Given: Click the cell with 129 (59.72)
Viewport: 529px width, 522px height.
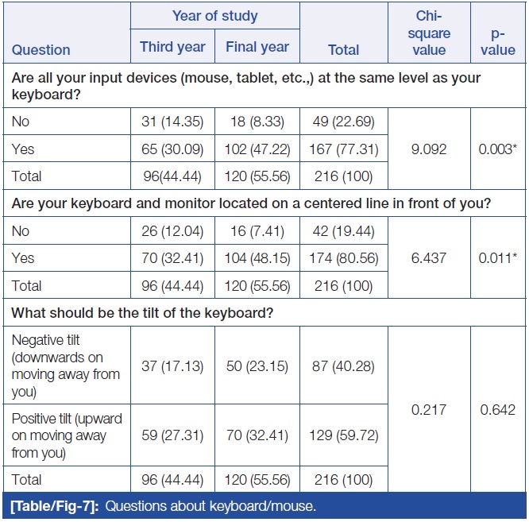Looking at the screenshot, I should pos(344,435).
